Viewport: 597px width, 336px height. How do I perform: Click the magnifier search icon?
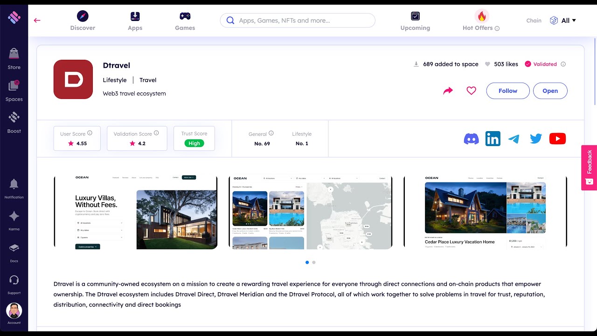(230, 21)
